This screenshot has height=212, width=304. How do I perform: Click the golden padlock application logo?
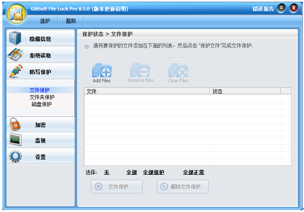pyautogui.click(x=17, y=14)
